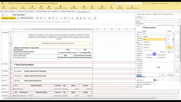Select Arial Black in font list
Image resolution: width=181 pixels, height=102 pixels.
click(154, 42)
